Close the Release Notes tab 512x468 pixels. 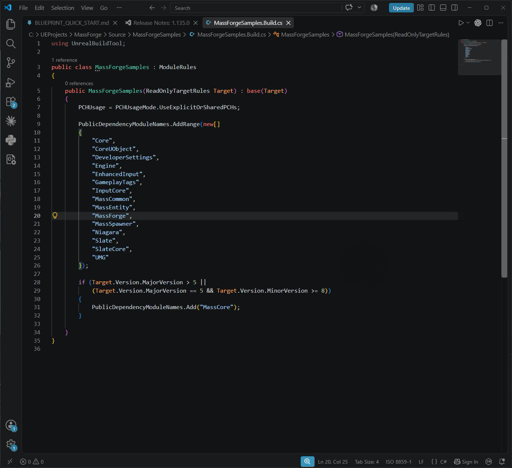(195, 23)
